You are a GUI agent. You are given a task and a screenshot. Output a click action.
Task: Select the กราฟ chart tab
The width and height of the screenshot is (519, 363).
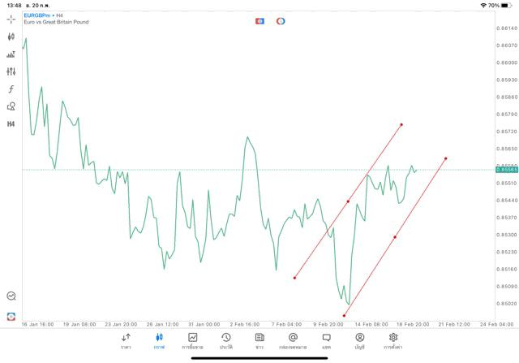[x=159, y=340]
